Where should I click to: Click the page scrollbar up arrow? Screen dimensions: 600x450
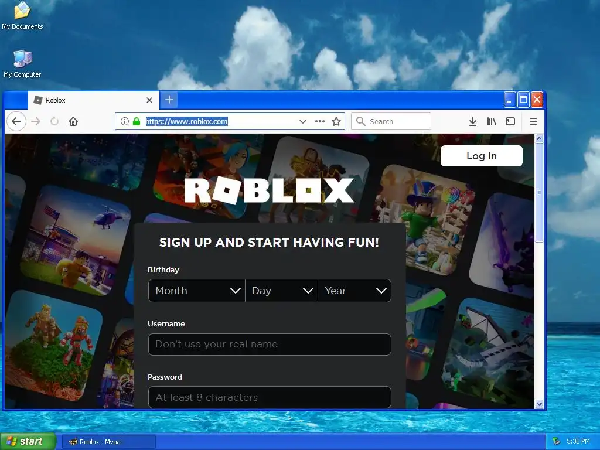[x=539, y=138]
